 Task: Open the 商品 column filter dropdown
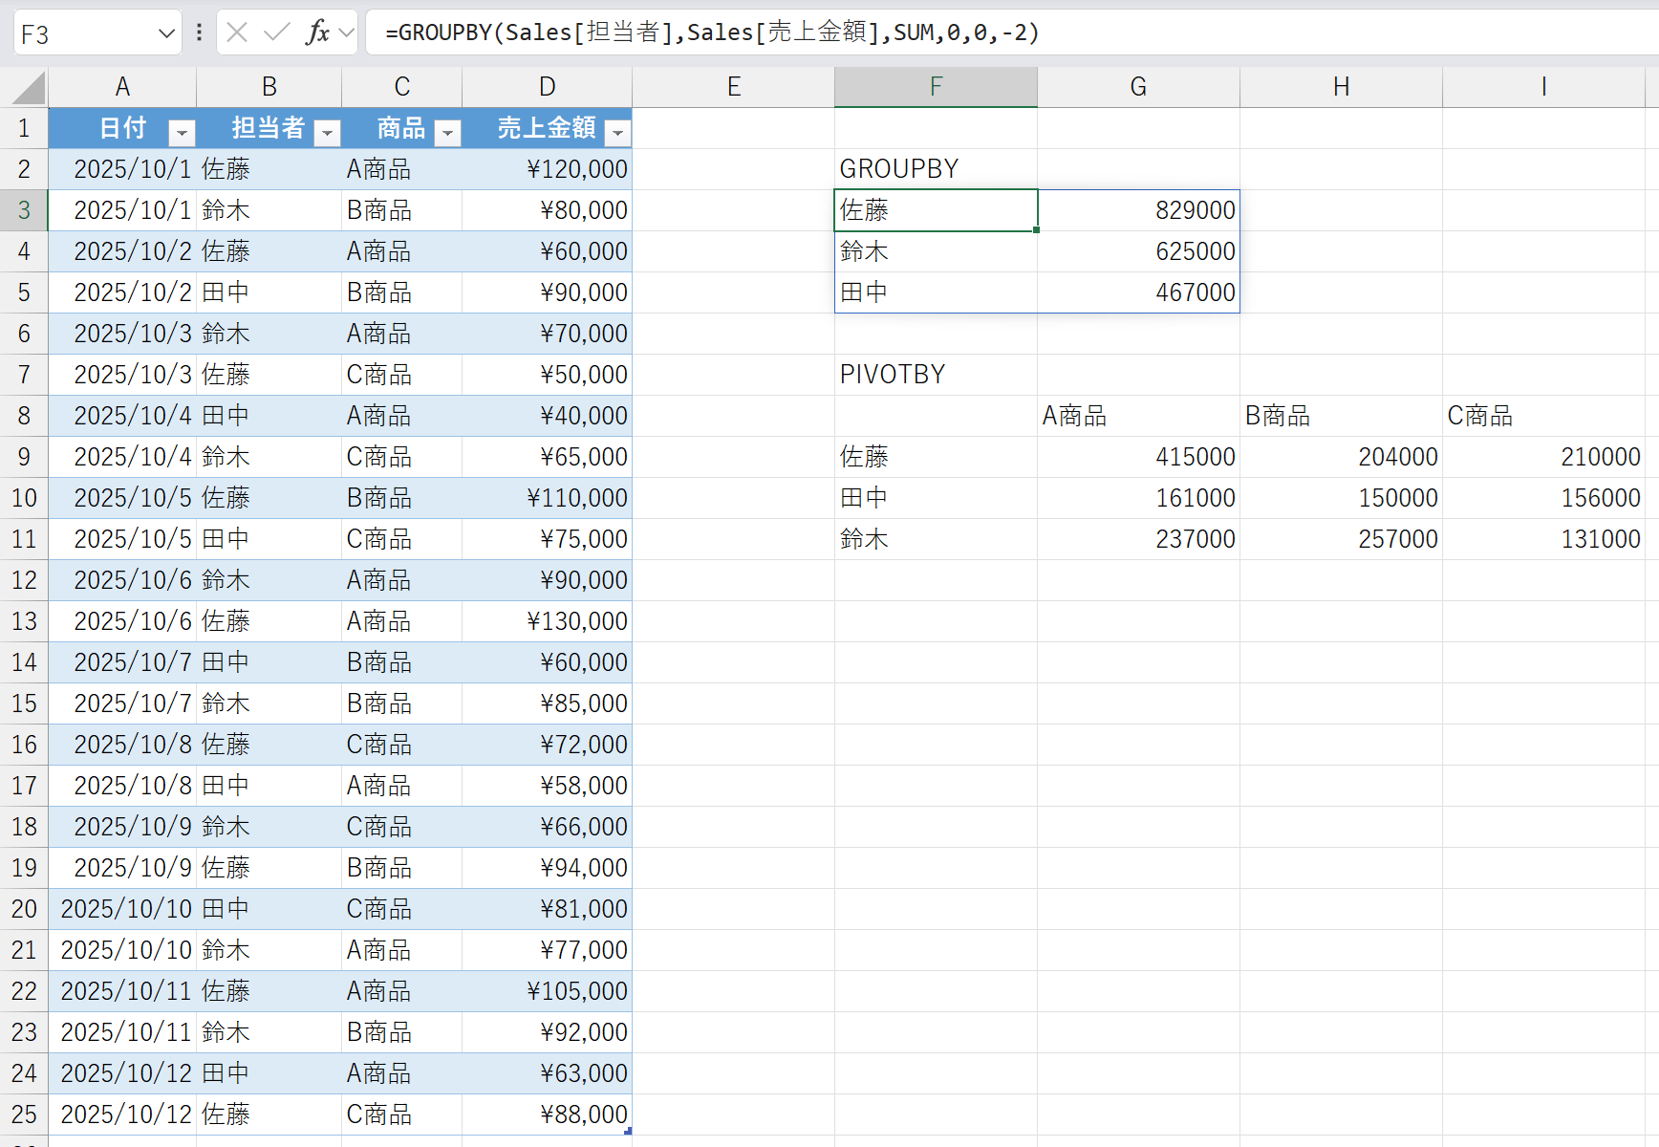[447, 133]
